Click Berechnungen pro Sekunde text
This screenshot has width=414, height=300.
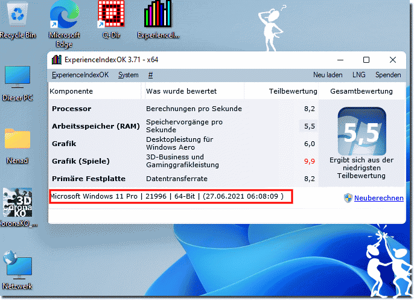point(194,109)
